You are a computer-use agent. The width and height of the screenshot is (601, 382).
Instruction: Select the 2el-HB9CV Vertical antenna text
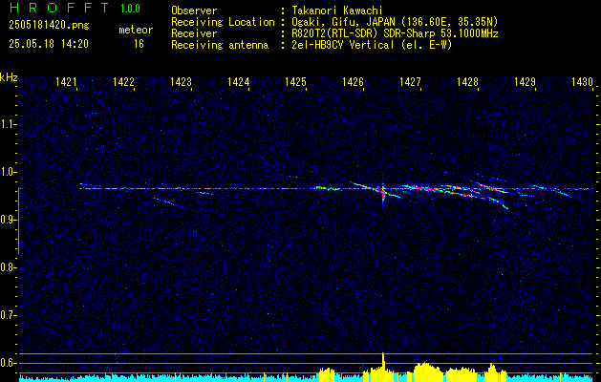(371, 45)
